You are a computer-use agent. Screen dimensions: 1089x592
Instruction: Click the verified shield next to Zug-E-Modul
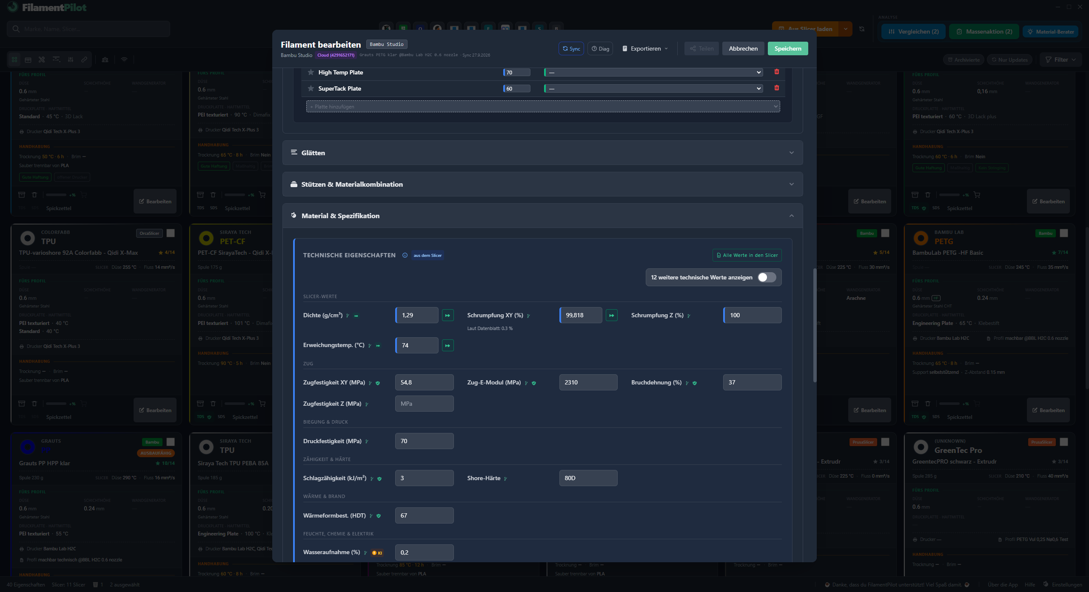pos(534,383)
